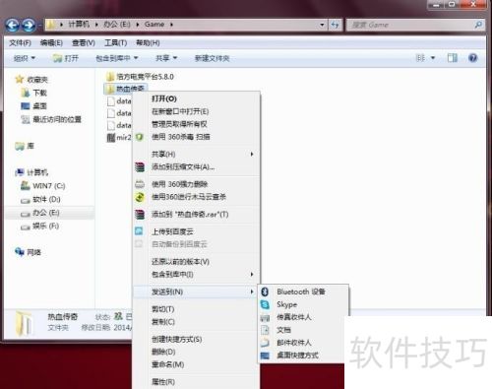Image resolution: width=492 pixels, height=389 pixels.
Task: Open the 文件(F) menu
Action: coord(20,43)
